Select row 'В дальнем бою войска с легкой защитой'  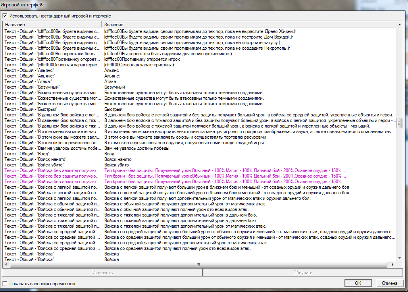click(200, 115)
